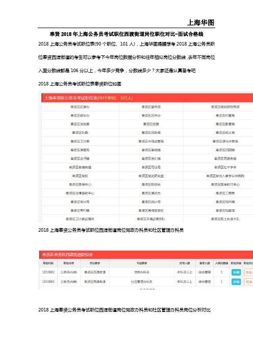
Task: Click the bold document title 奉贤2018年上海公务员考试
Action: [x=127, y=34]
